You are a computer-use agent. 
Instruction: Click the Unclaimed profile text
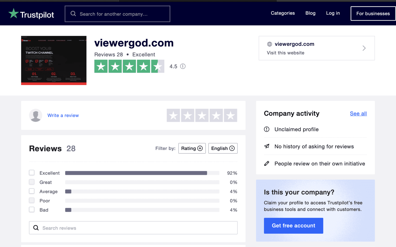tap(296, 129)
